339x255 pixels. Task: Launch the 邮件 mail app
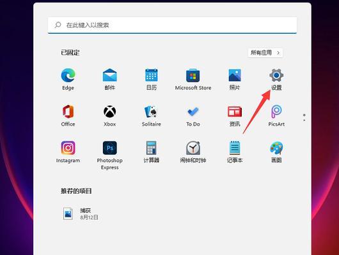(109, 79)
